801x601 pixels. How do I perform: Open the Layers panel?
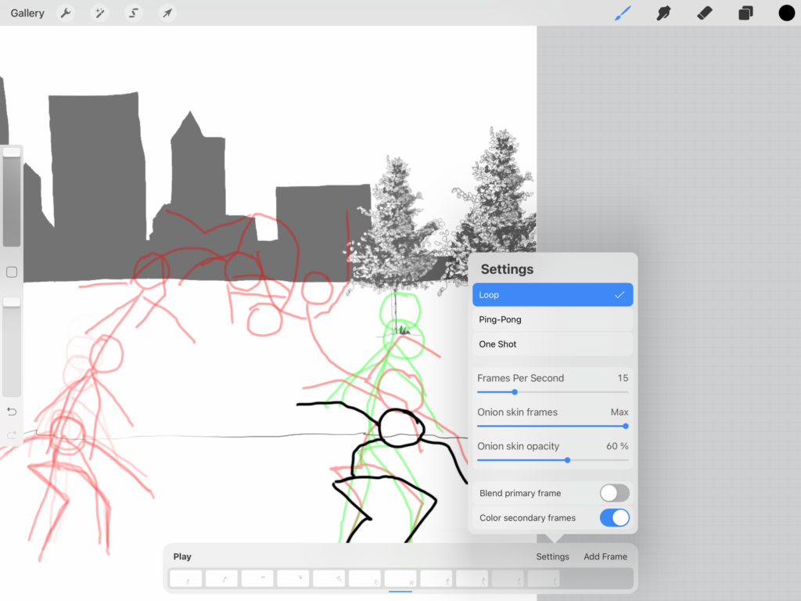tap(745, 13)
